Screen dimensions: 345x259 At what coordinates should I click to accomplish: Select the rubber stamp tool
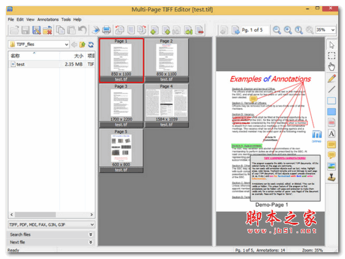(331, 177)
